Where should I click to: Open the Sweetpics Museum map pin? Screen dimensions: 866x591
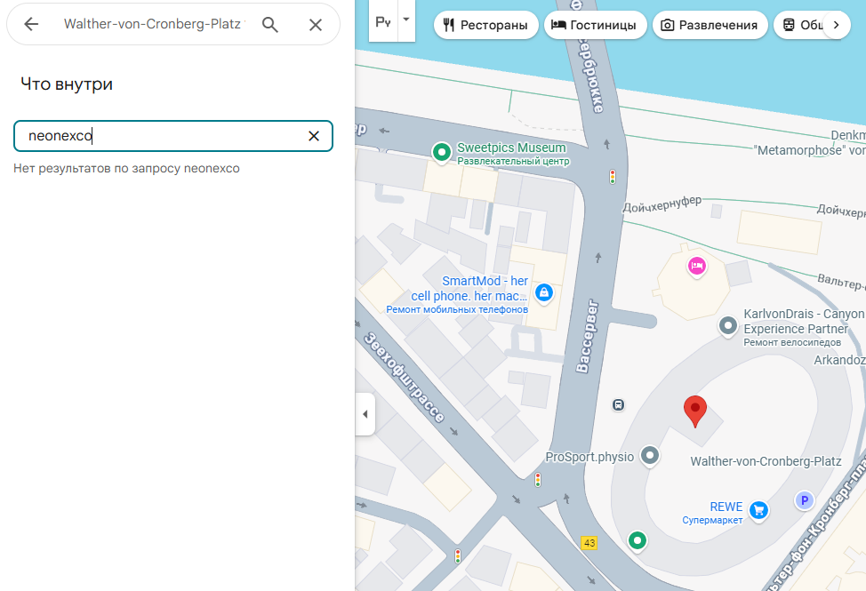pyautogui.click(x=441, y=153)
